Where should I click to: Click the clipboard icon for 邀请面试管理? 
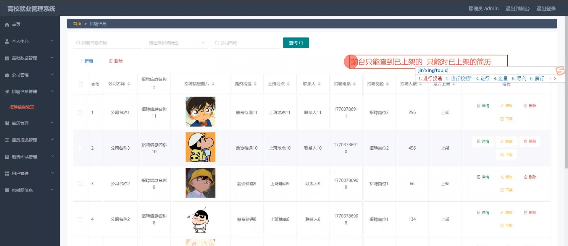pyautogui.click(x=7, y=157)
